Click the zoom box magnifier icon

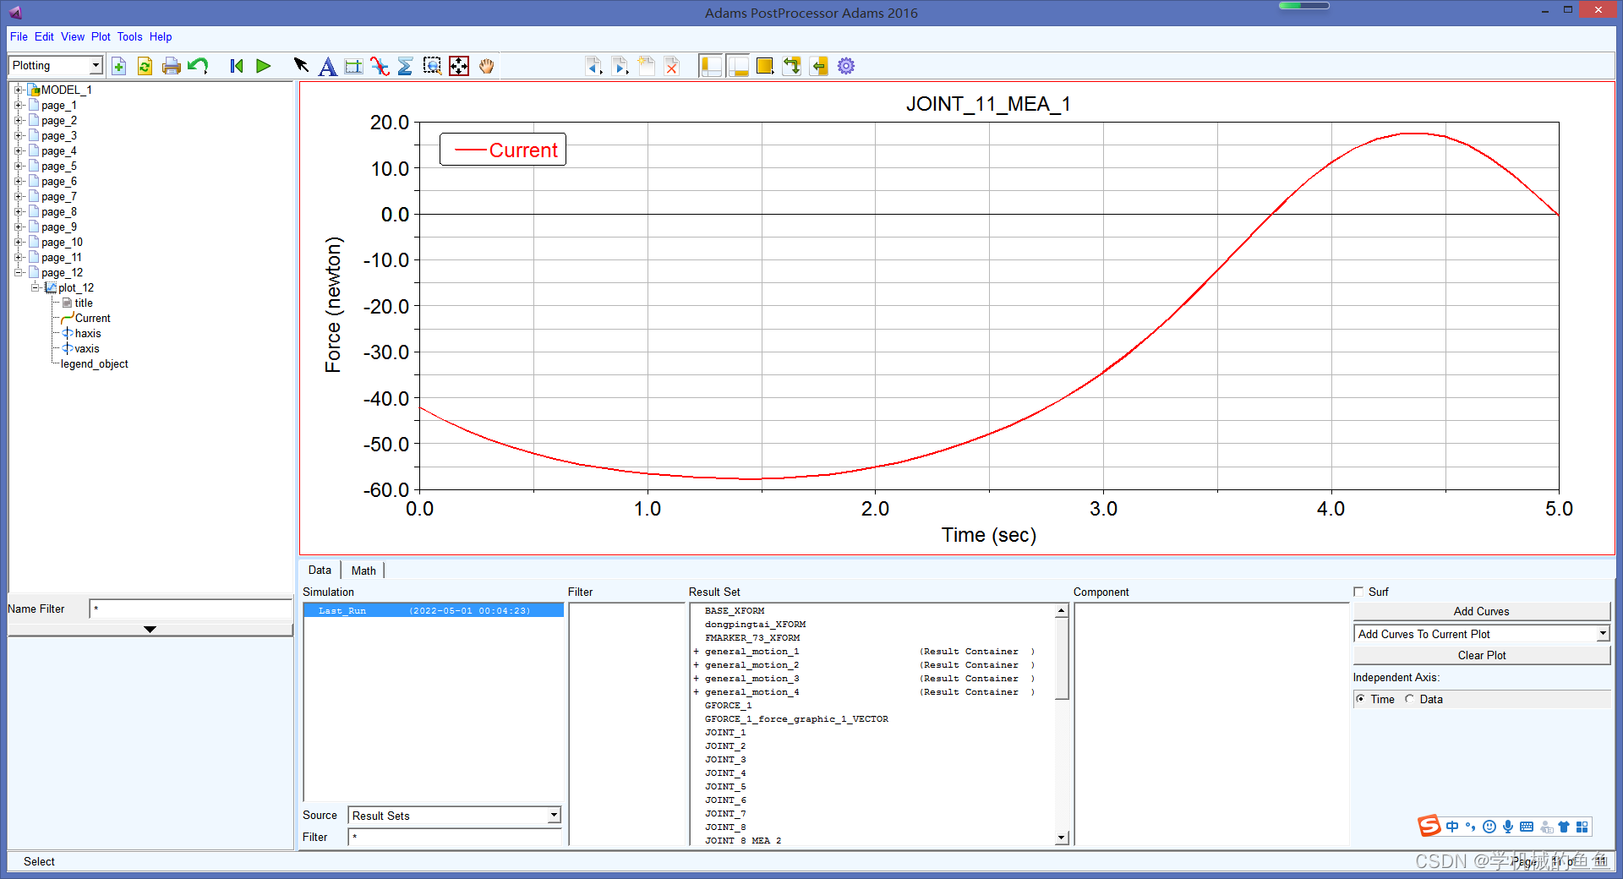click(432, 66)
